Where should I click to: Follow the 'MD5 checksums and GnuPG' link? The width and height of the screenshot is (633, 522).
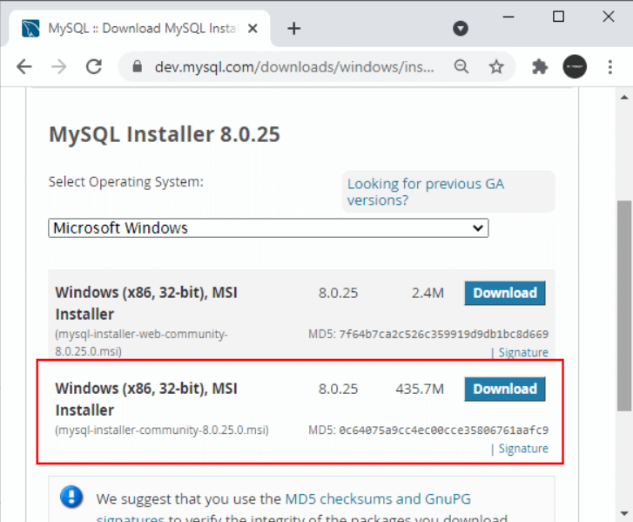(378, 499)
